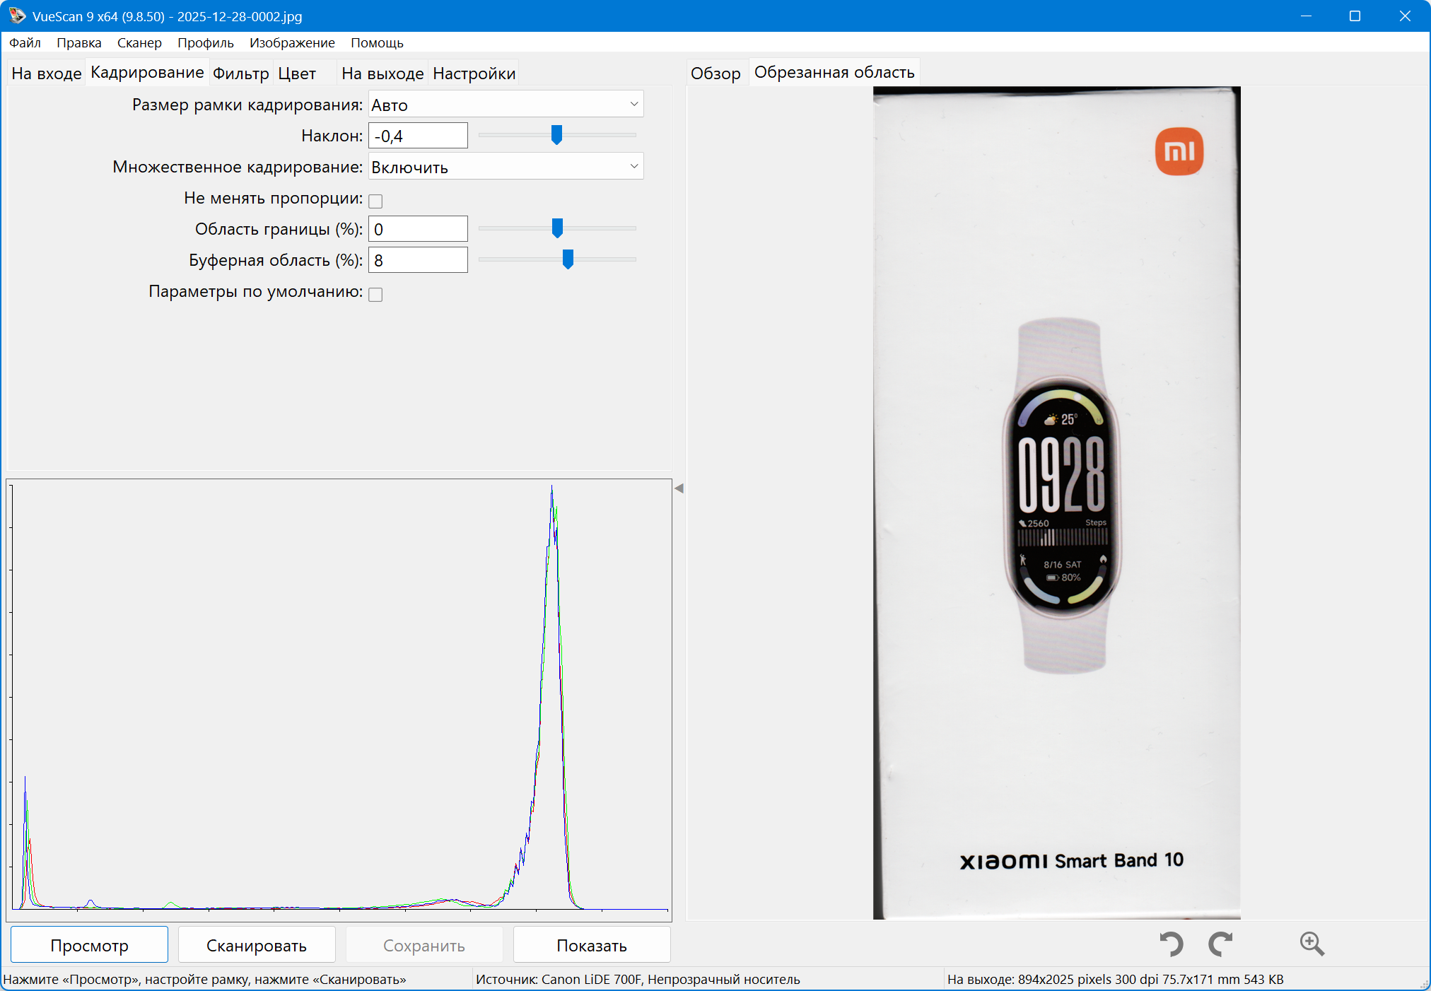Click the VueScan application icon in the title bar
The width and height of the screenshot is (1431, 991).
[x=16, y=16]
